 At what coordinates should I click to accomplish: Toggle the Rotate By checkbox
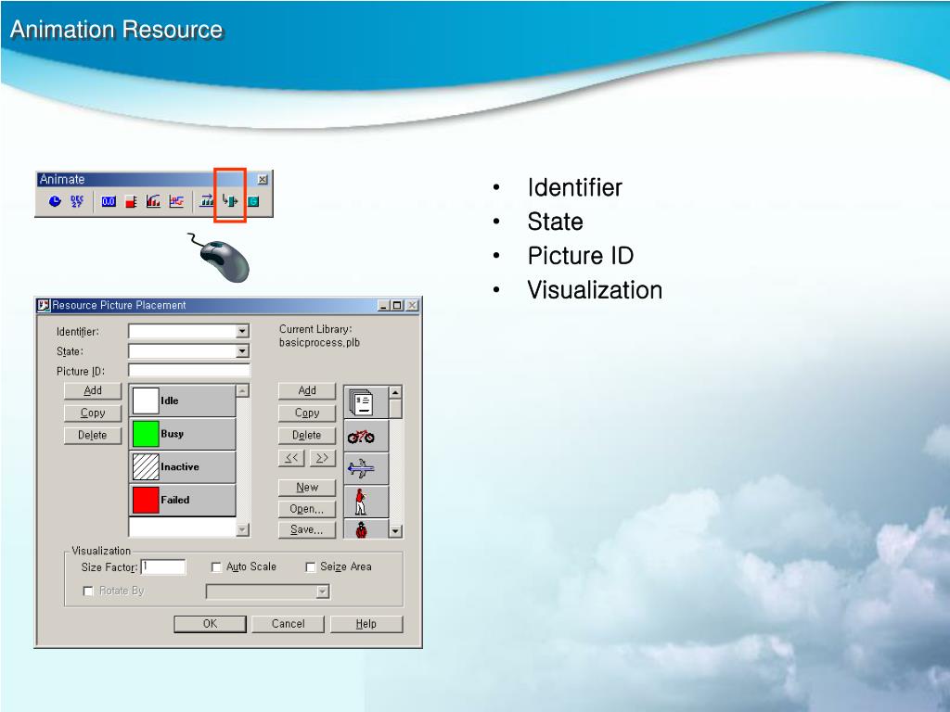(x=88, y=591)
